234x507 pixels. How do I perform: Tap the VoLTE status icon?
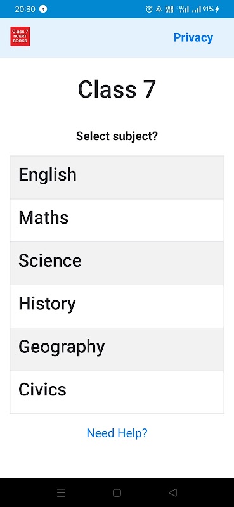click(x=169, y=10)
